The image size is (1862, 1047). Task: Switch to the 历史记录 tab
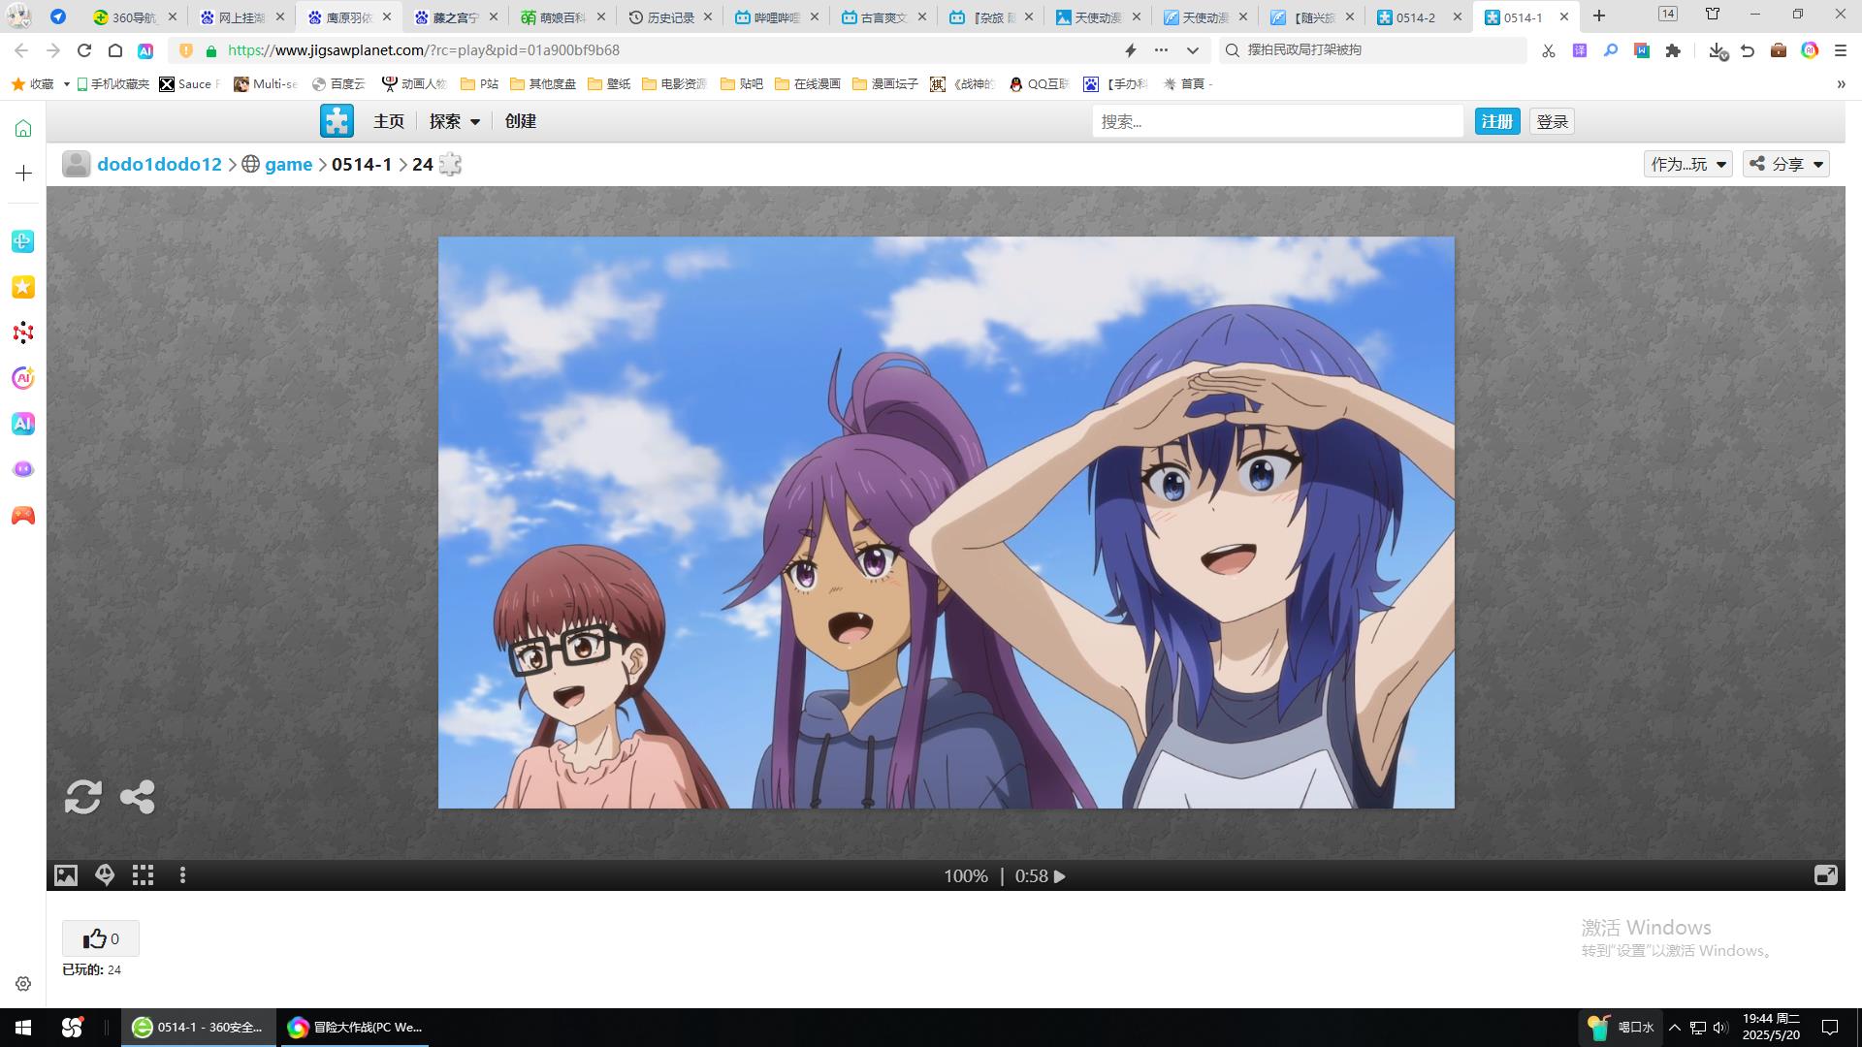click(x=670, y=17)
